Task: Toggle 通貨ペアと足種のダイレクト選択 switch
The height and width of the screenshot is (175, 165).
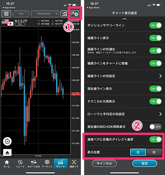Action: click(156, 139)
